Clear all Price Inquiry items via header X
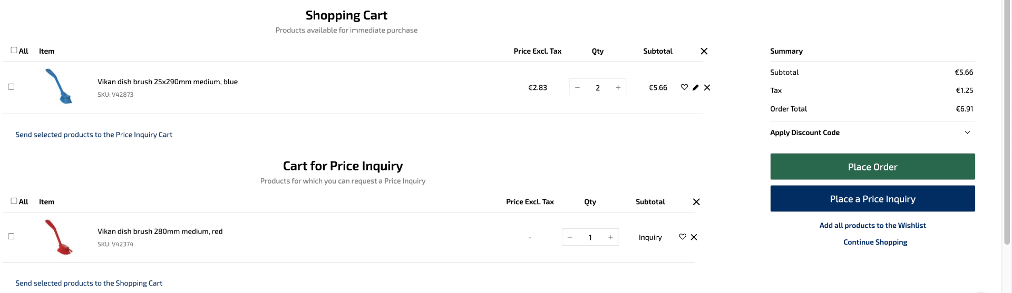1012x293 pixels. pyautogui.click(x=696, y=201)
